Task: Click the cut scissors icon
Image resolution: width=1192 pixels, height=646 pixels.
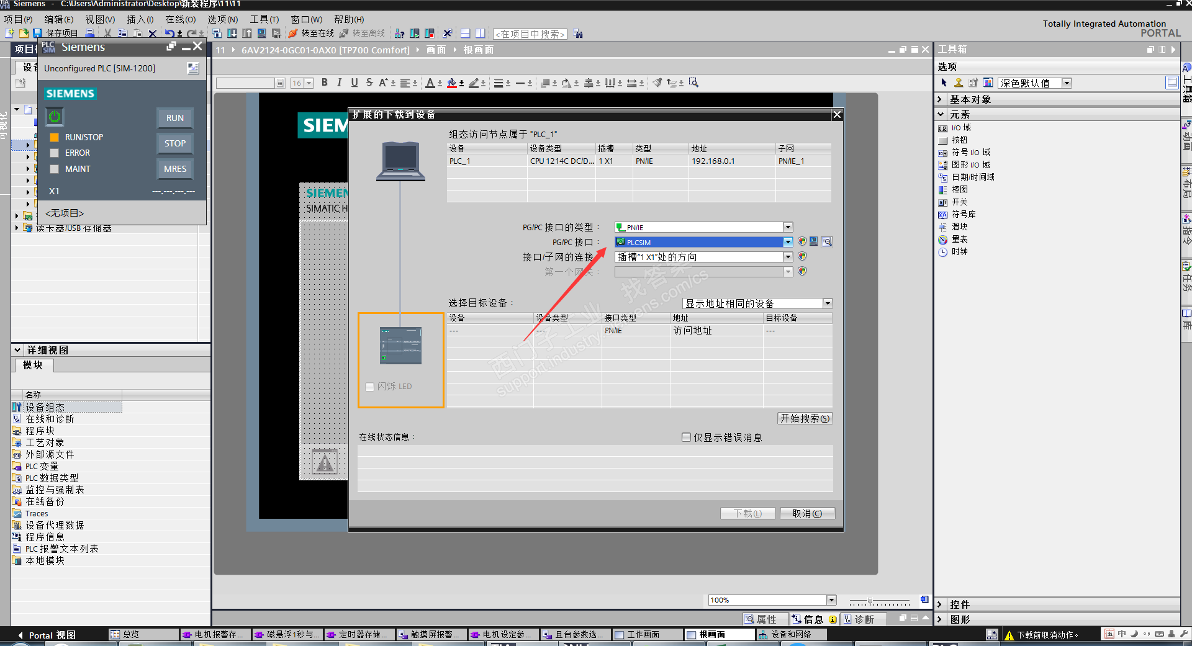Action: (x=108, y=33)
